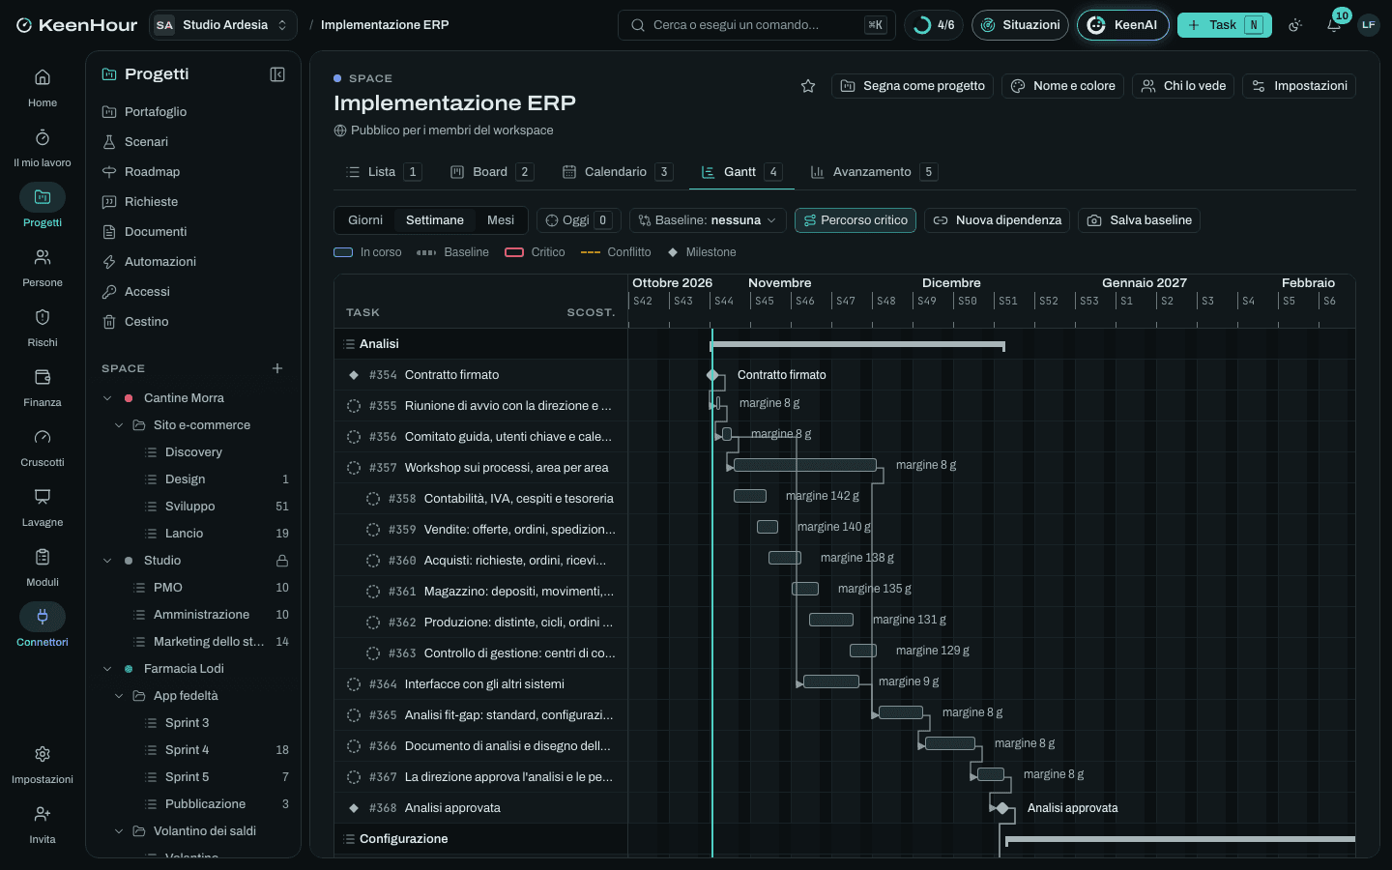Toggle Percorso critico highlighting
Viewport: 1392px width, 870px height.
pyautogui.click(x=855, y=220)
